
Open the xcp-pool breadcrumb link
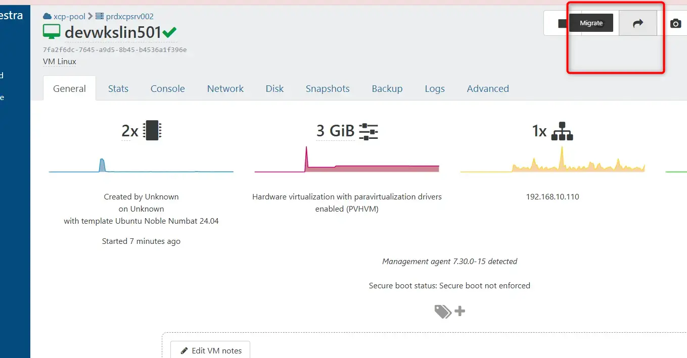click(x=69, y=16)
